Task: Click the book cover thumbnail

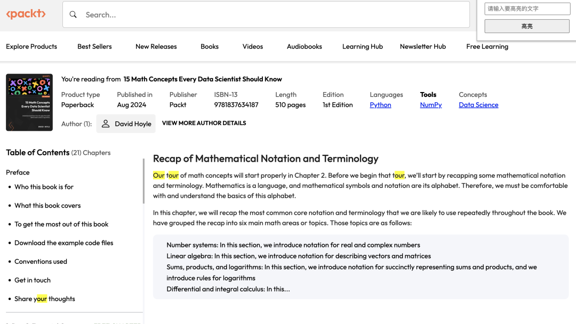Action: [x=29, y=102]
